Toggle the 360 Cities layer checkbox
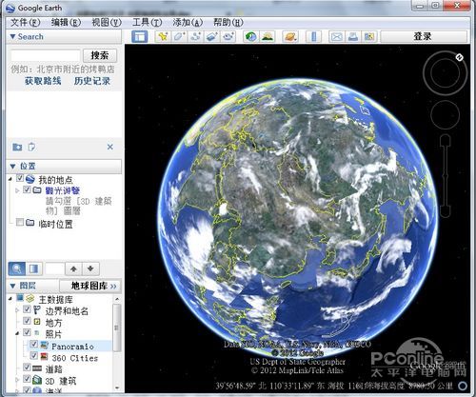Image resolution: width=476 pixels, height=397 pixels. click(x=34, y=356)
